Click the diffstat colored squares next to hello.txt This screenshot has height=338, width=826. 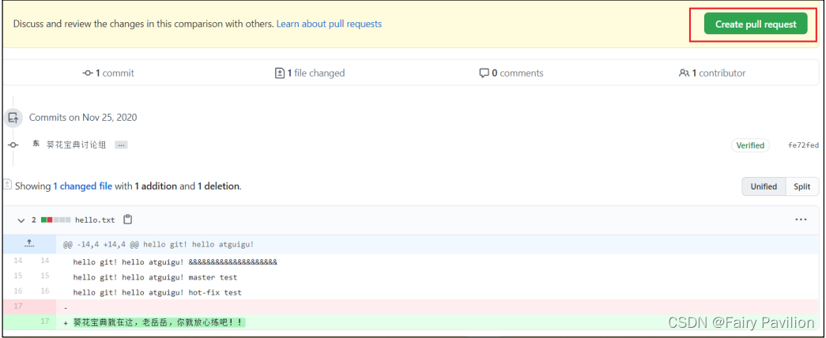pos(56,220)
